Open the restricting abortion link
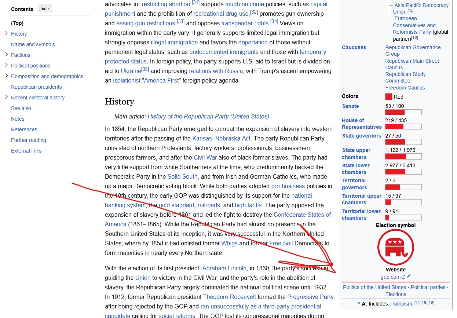Viewport: 457px width, 318px height. click(166, 4)
